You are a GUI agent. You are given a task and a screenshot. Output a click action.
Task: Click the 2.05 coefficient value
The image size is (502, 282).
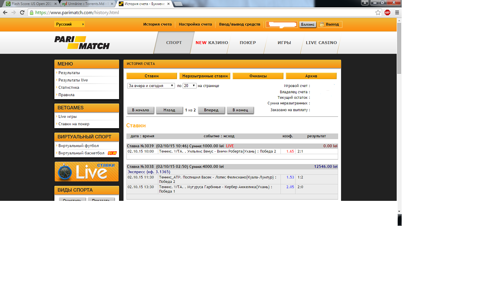coord(290,187)
